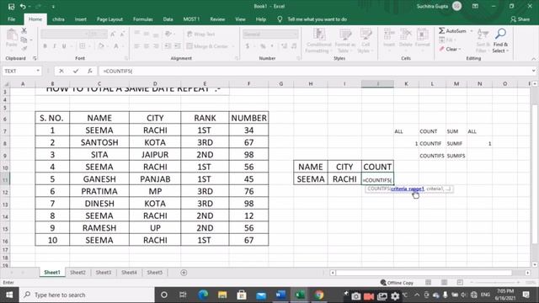Click the formula bar input

tap(314, 71)
